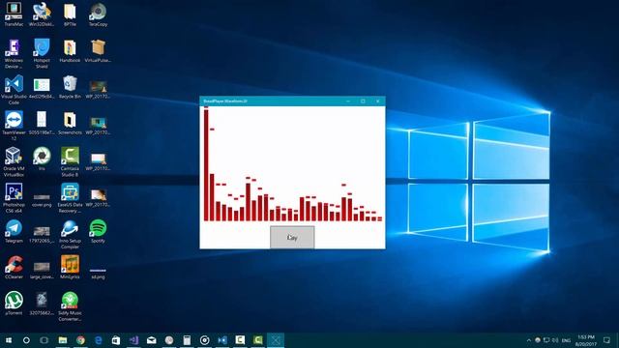Select the cover.png file on desktop
This screenshot has height=348, width=619.
(42, 199)
